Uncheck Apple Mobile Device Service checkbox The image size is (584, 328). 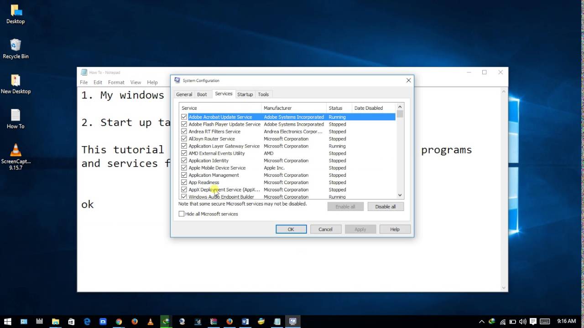(184, 168)
